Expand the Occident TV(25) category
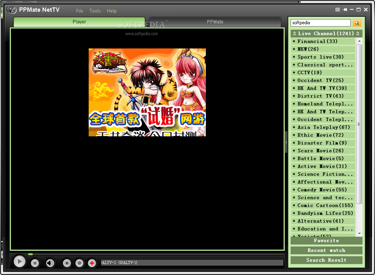Viewport: 375px width, 275px height. (x=323, y=80)
